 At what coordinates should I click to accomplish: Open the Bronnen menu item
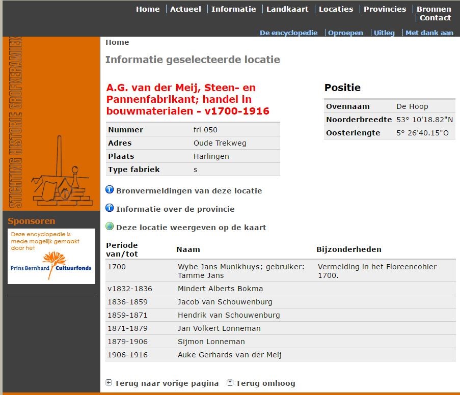434,9
